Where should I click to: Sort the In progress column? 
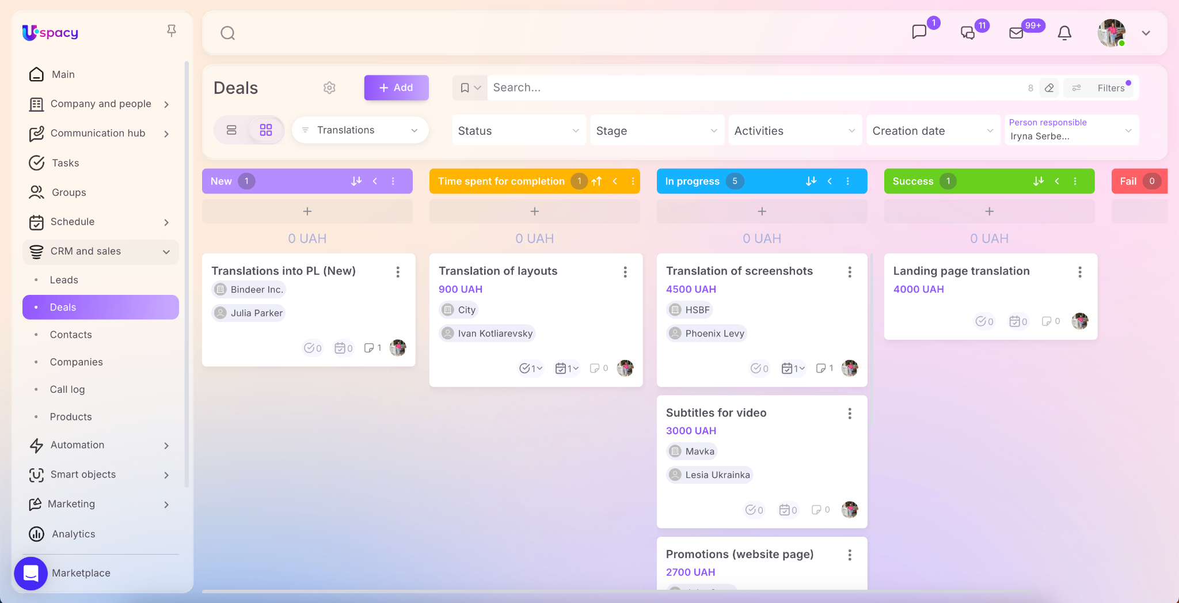point(811,181)
